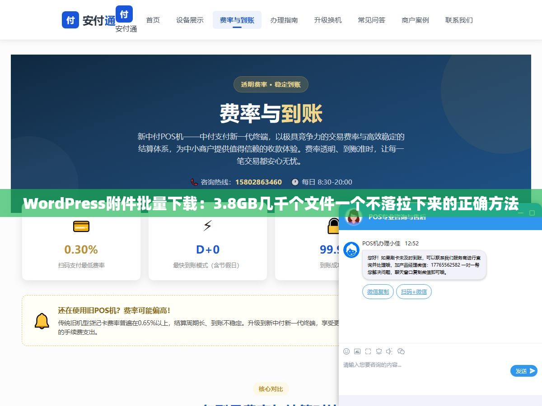Click the chat message bubble mentioning 17765562582
This screenshot has height=406, width=542.
424,265
